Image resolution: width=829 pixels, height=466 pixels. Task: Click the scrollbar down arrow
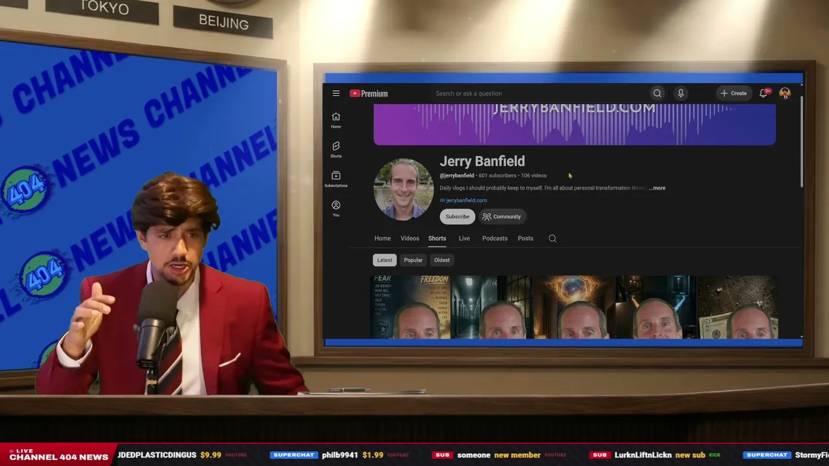[x=801, y=337]
